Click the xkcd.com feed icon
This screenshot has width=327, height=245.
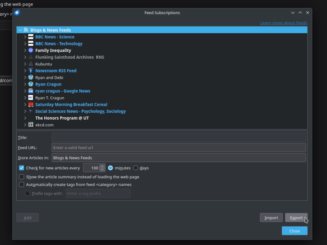tap(31, 125)
